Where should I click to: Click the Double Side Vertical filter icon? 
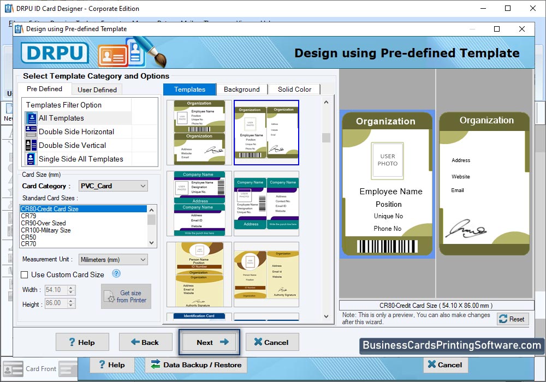(x=31, y=145)
